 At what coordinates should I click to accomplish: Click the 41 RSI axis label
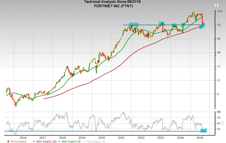219,129
